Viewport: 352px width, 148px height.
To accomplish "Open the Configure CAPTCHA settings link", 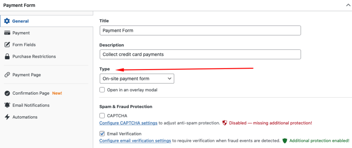I will pyautogui.click(x=128, y=123).
